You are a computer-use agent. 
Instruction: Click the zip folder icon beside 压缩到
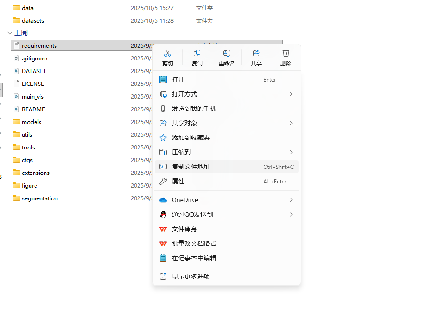[163, 152]
